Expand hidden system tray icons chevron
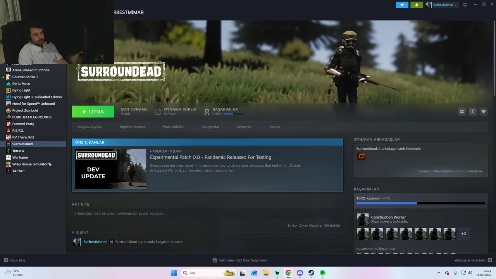The image size is (496, 279). [x=439, y=273]
